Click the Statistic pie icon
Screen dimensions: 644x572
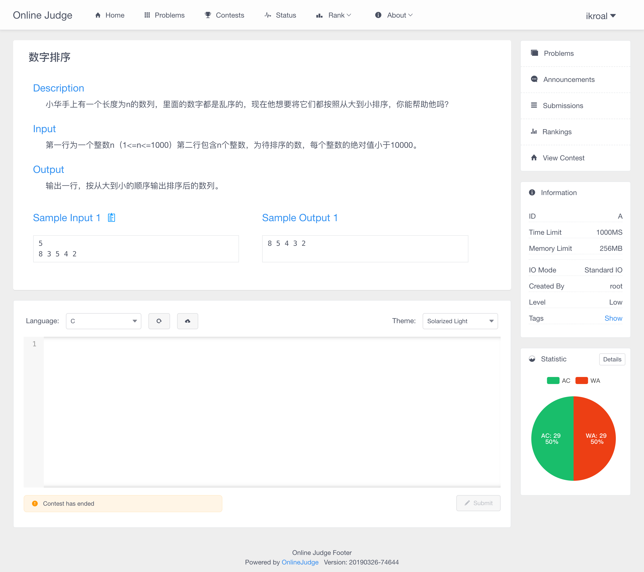(532, 359)
